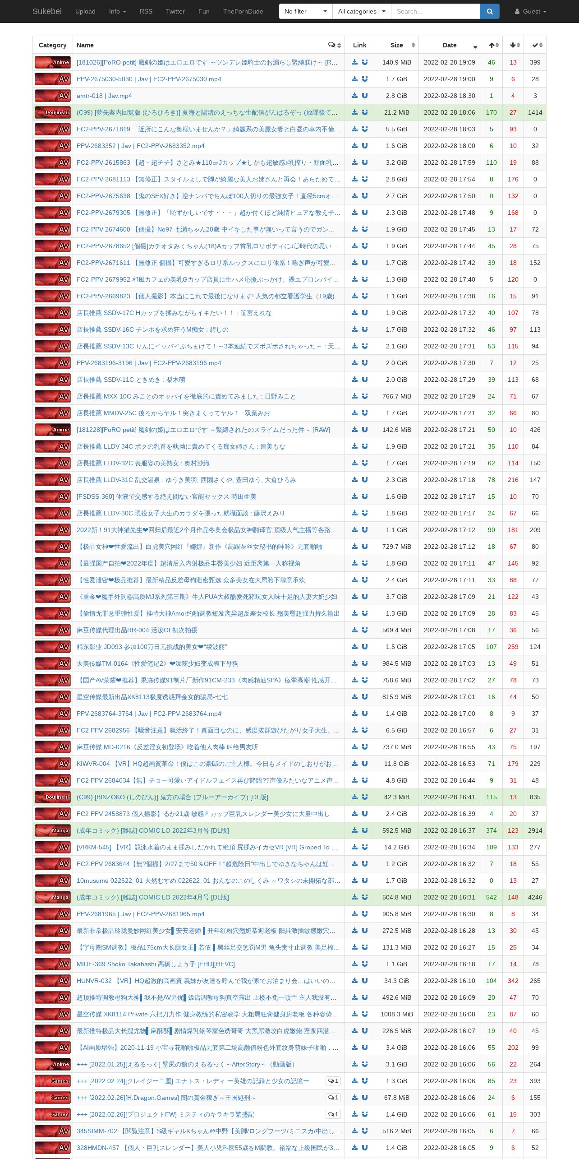Click the Link column header

click(360, 45)
